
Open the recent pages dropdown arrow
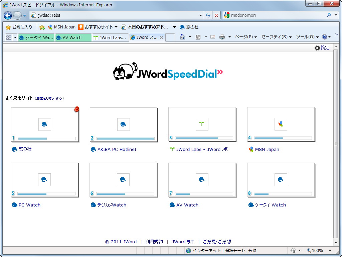click(25, 15)
